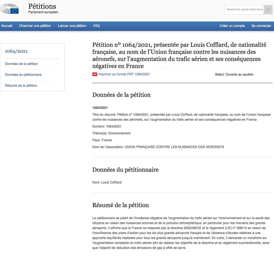Click Se connecter in the navigation bar
This screenshot has height=256, width=274.
click(261, 26)
